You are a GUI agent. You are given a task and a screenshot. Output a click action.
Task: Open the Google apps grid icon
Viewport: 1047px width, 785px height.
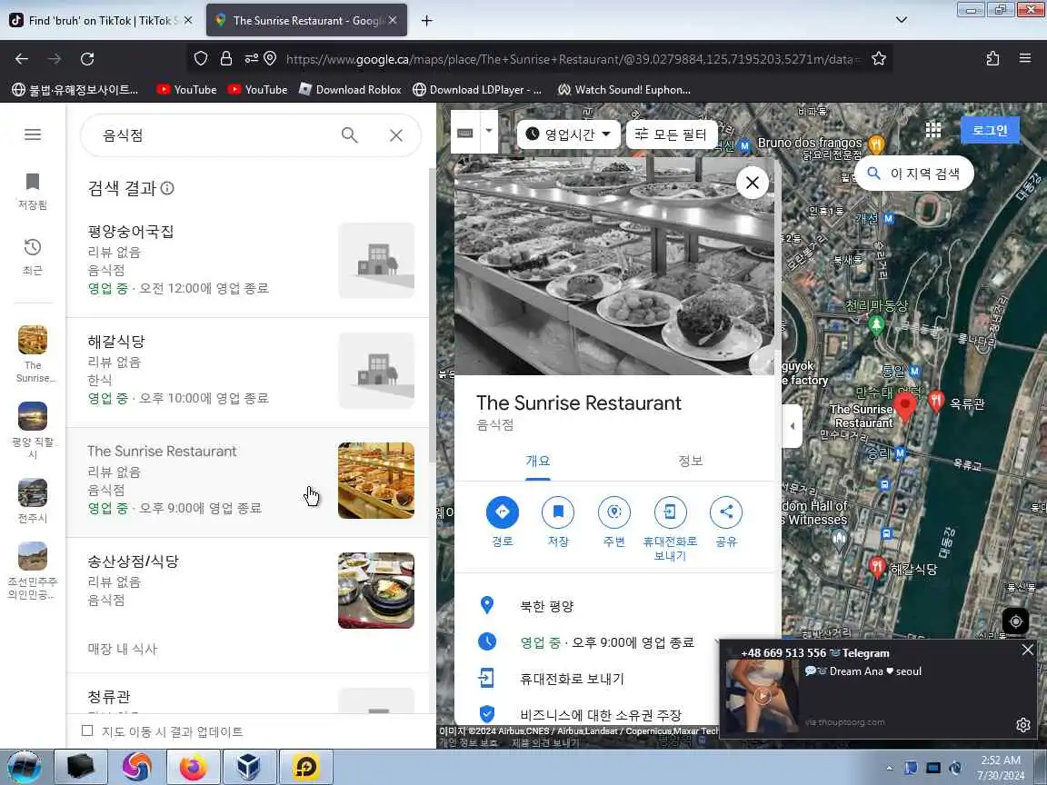[x=932, y=130]
